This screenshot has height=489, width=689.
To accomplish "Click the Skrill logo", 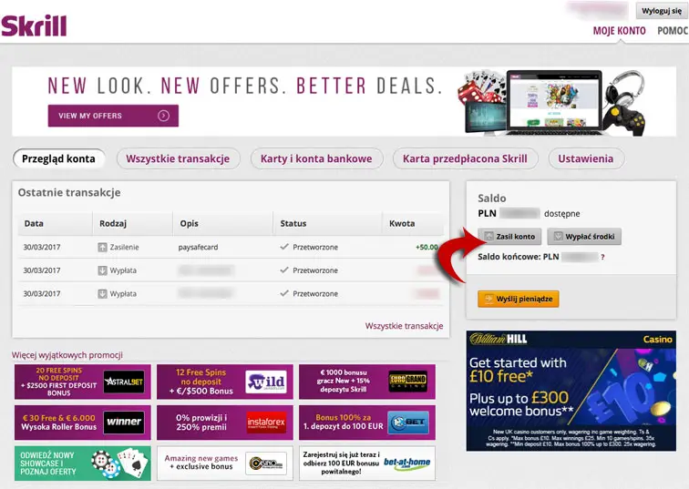I will pos(34,25).
